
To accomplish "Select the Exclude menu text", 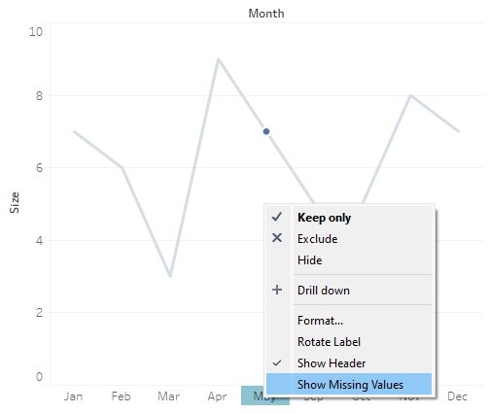I will pos(318,239).
